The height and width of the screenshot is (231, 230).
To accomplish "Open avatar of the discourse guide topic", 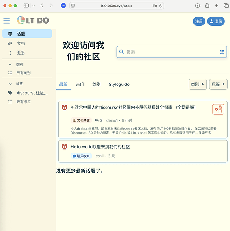I will (65, 108).
